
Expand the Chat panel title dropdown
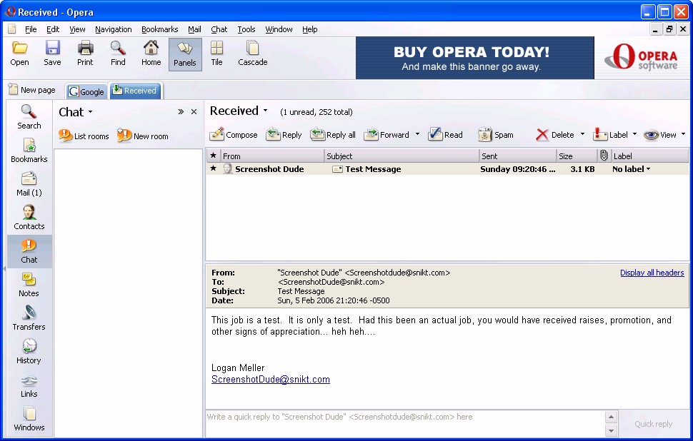pos(90,113)
